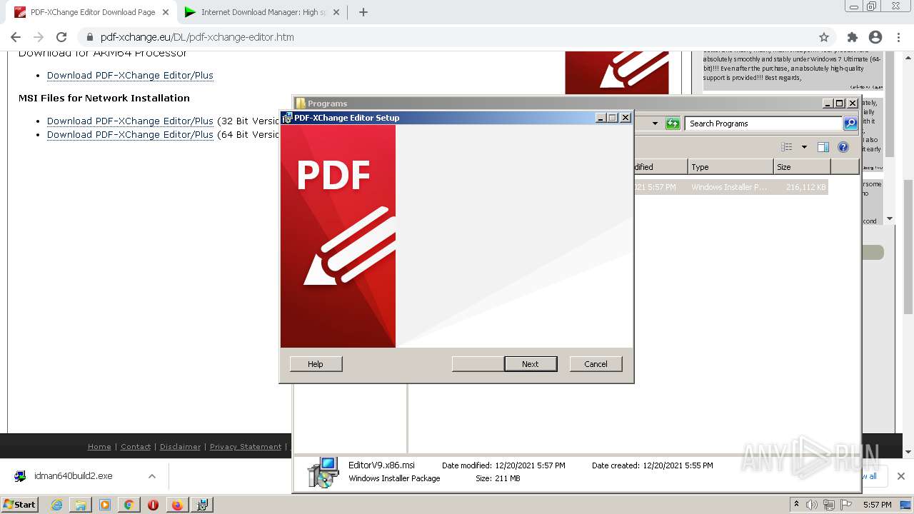The width and height of the screenshot is (914, 514).
Task: Click the Programs window folder icon in its title bar
Action: tap(301, 104)
